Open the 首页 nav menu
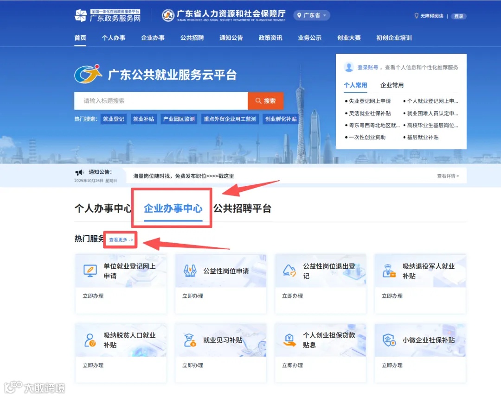The height and width of the screenshot is (397, 501). tap(80, 38)
